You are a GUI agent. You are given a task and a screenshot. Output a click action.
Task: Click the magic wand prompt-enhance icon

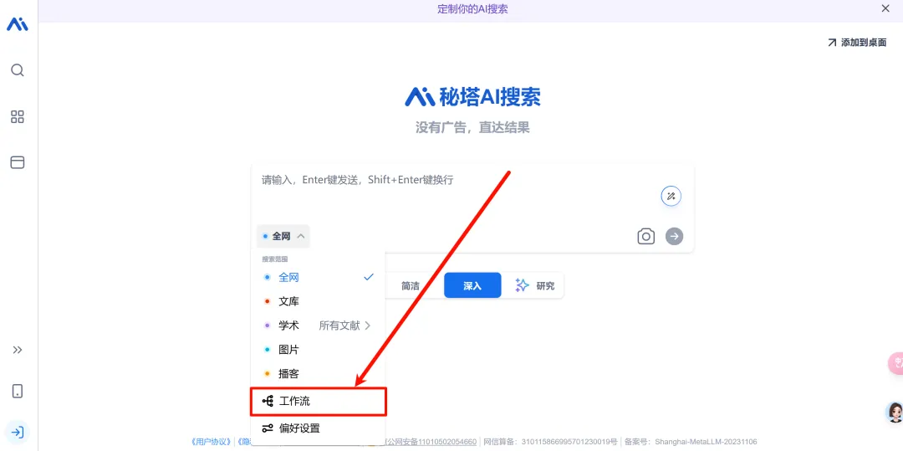click(671, 196)
